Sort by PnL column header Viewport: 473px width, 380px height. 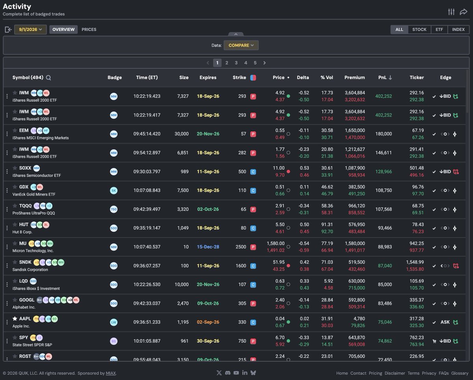pyautogui.click(x=385, y=77)
